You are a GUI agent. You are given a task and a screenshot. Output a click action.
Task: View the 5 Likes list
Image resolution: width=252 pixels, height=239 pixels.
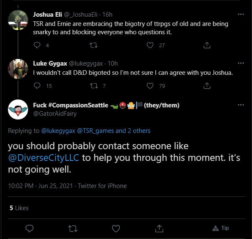19,208
